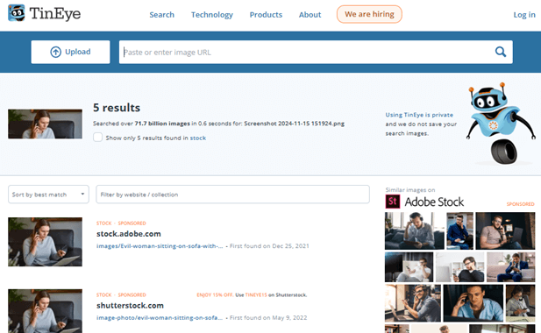Open the images/Evil-woman-sitting-on-sofa link

(160, 245)
